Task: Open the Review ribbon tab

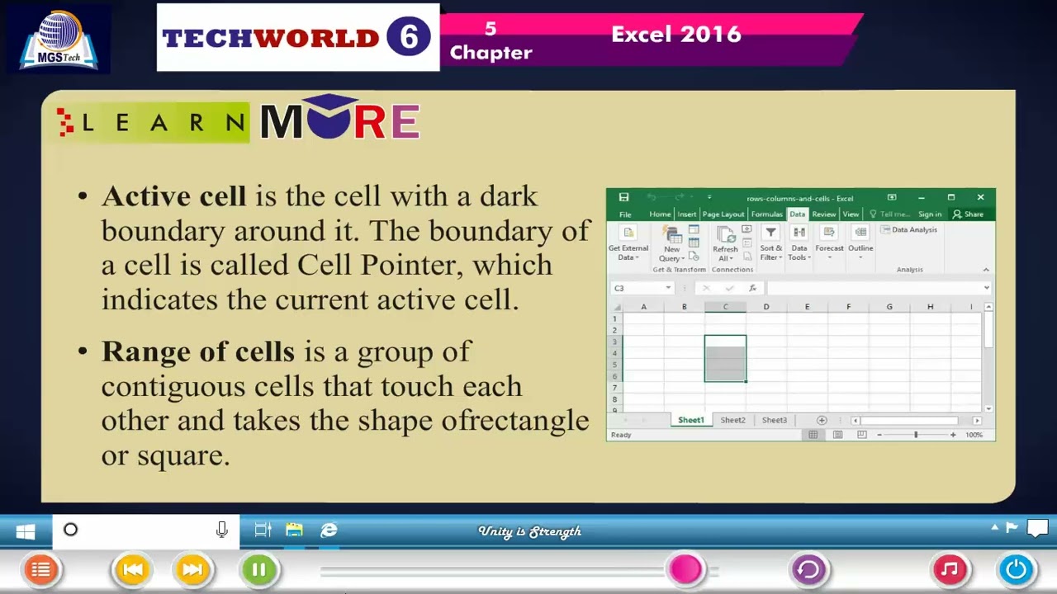Action: coord(823,214)
